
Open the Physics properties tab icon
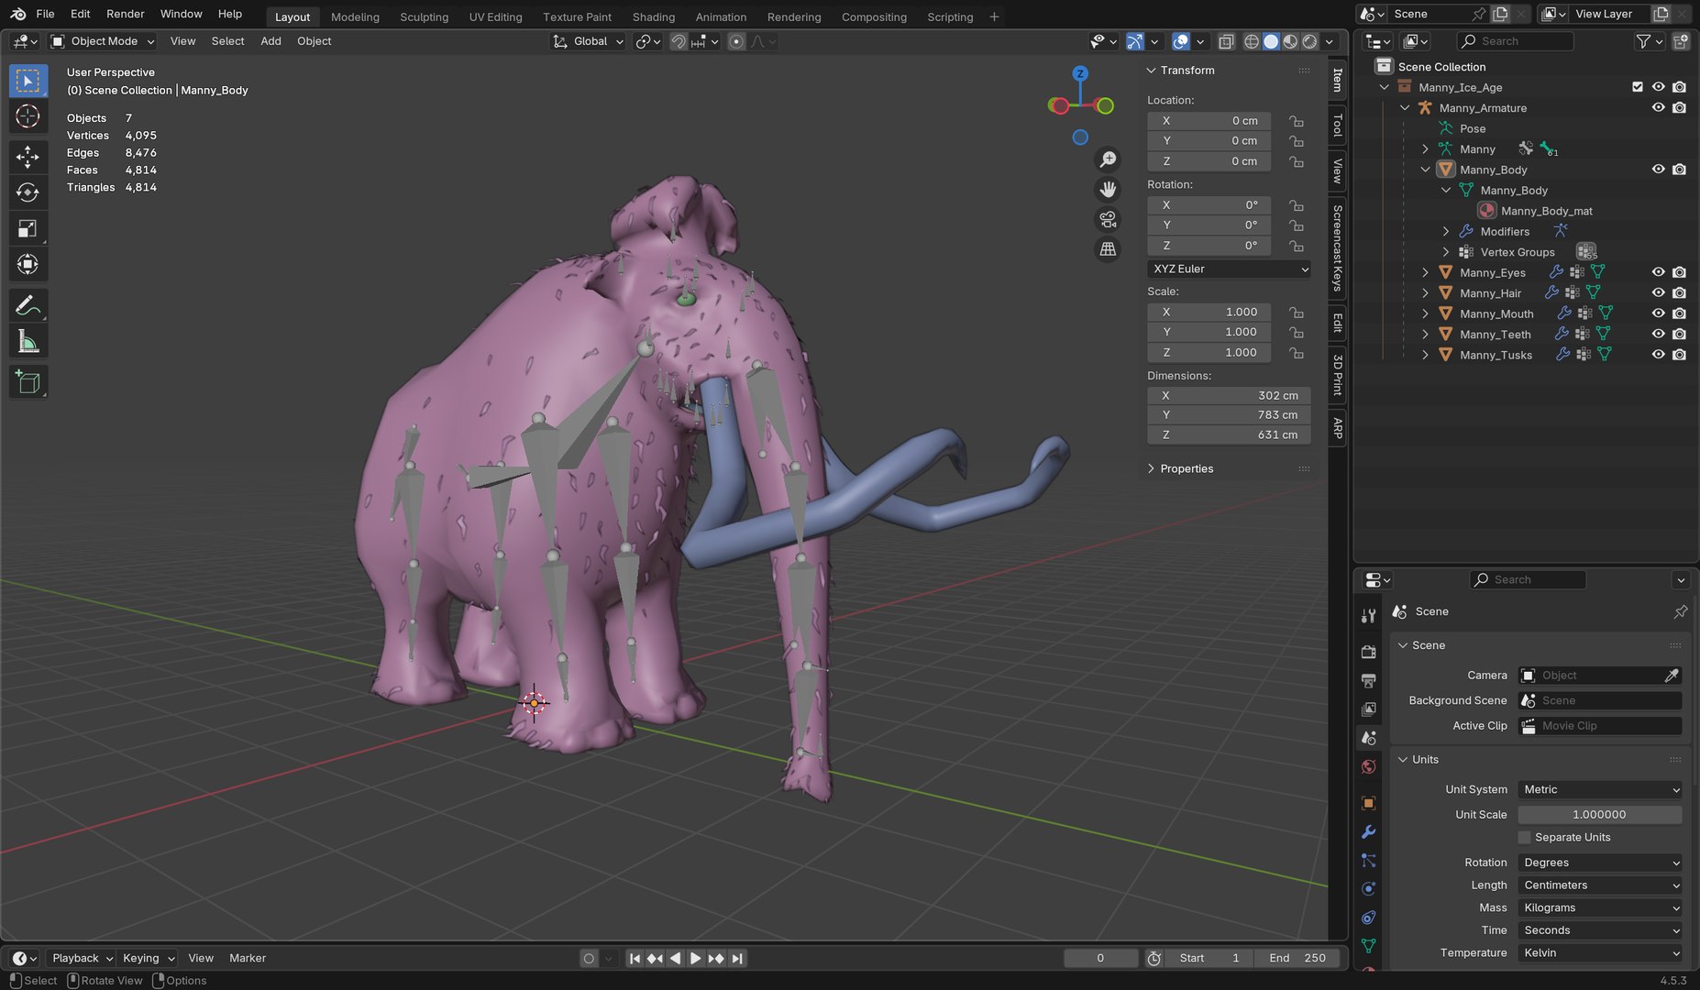pos(1368,888)
